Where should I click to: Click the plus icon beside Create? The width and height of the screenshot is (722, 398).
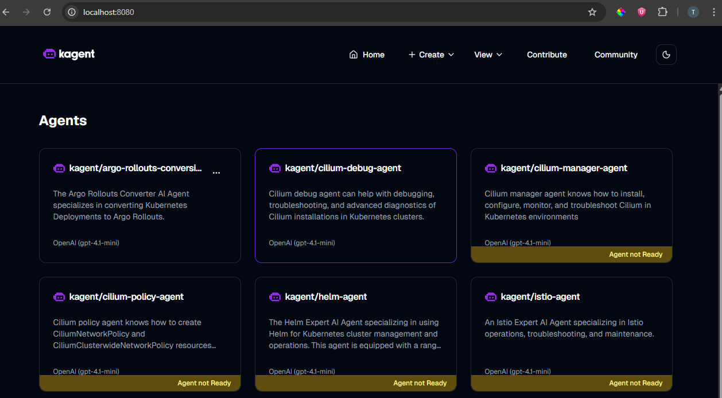412,55
